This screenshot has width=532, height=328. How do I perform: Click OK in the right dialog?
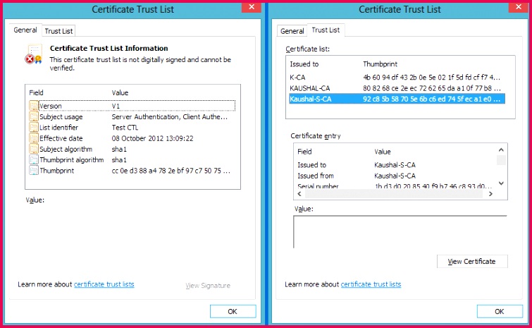pos(500,311)
